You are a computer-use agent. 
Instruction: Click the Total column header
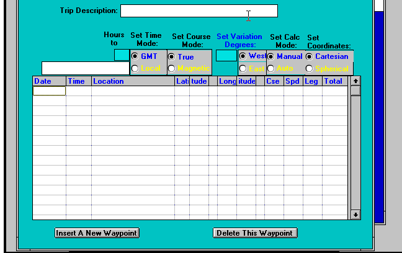(333, 81)
